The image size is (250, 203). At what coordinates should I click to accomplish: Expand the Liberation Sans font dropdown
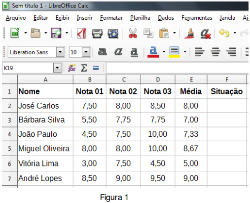pos(60,52)
